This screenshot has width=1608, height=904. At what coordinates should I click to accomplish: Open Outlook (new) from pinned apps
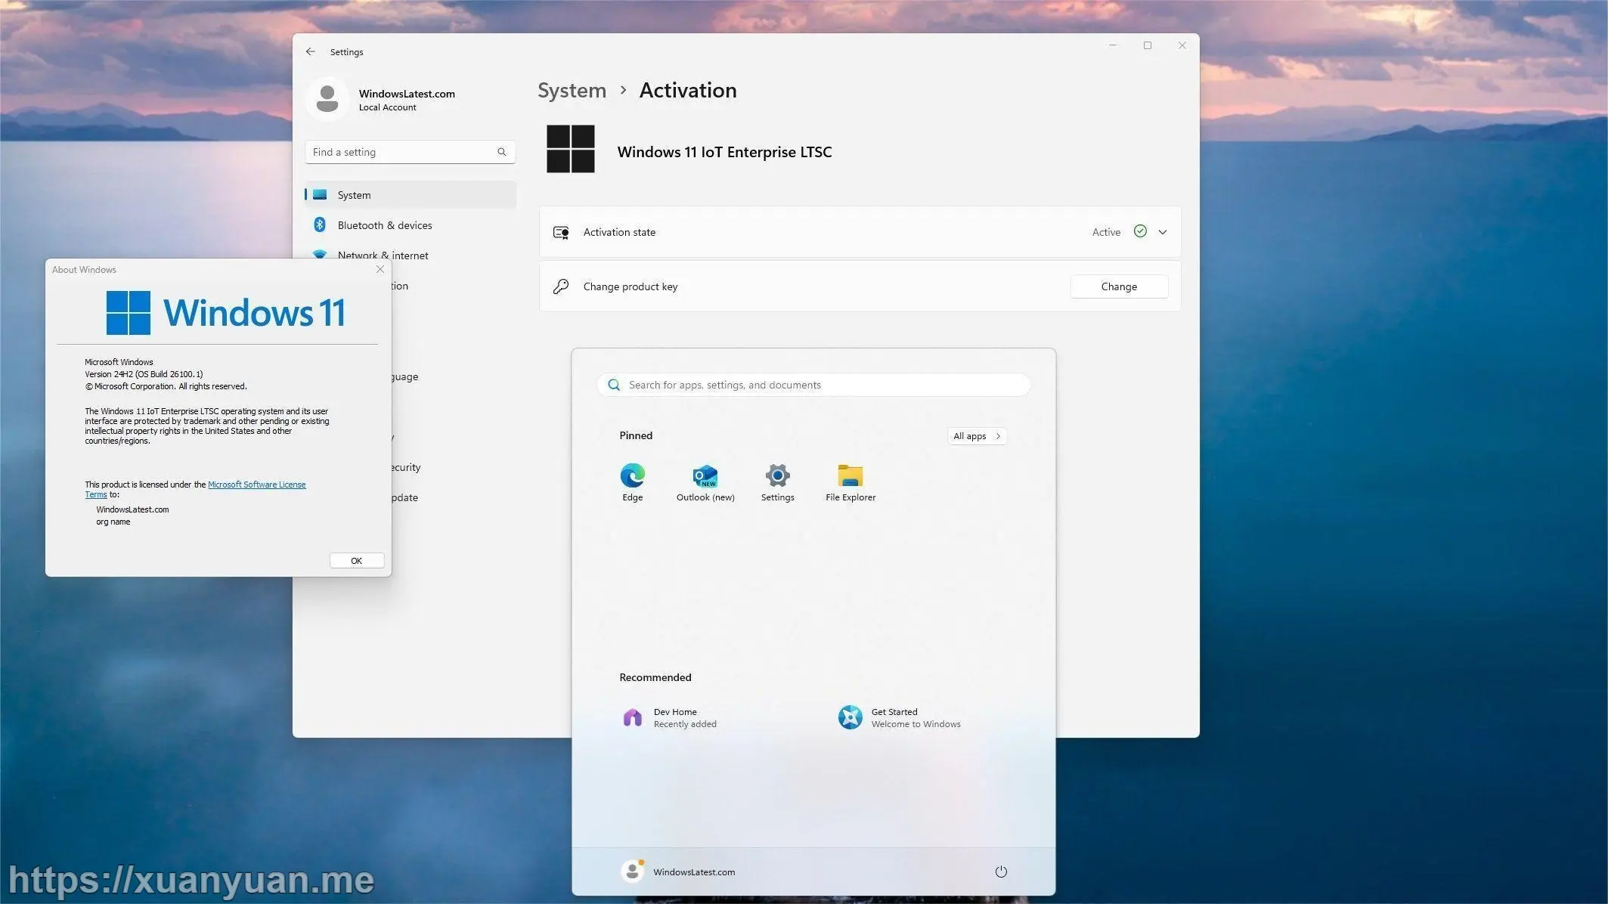point(705,482)
